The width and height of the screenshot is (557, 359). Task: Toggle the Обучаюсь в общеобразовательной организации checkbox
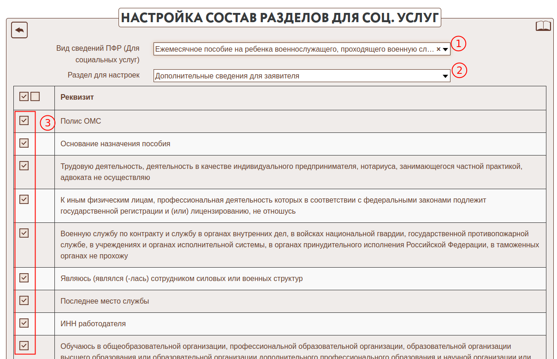click(24, 345)
